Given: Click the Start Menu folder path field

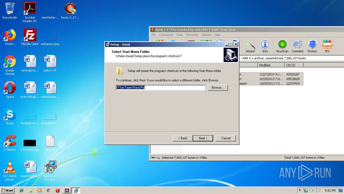Looking at the screenshot, I should (x=160, y=88).
